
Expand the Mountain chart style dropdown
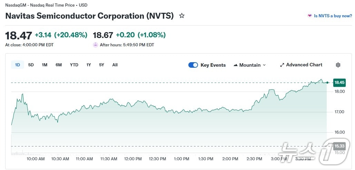264,65
